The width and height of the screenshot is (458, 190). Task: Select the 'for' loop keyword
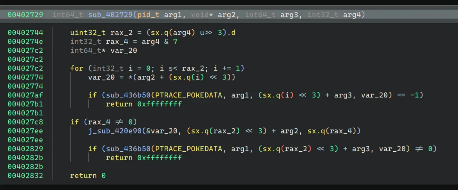click(x=76, y=68)
